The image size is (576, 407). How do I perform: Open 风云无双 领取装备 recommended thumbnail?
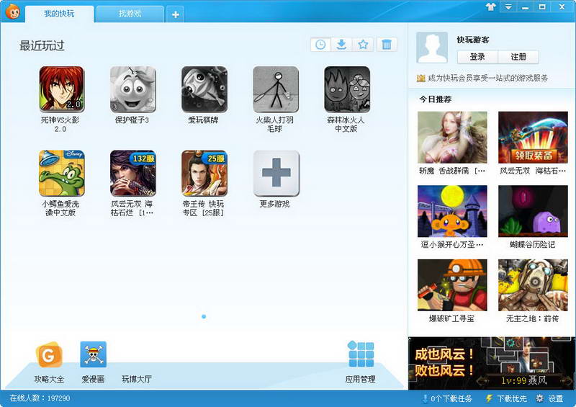[x=533, y=138]
